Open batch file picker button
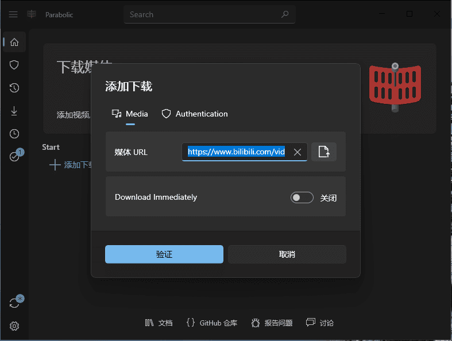The image size is (452, 341). click(x=324, y=152)
